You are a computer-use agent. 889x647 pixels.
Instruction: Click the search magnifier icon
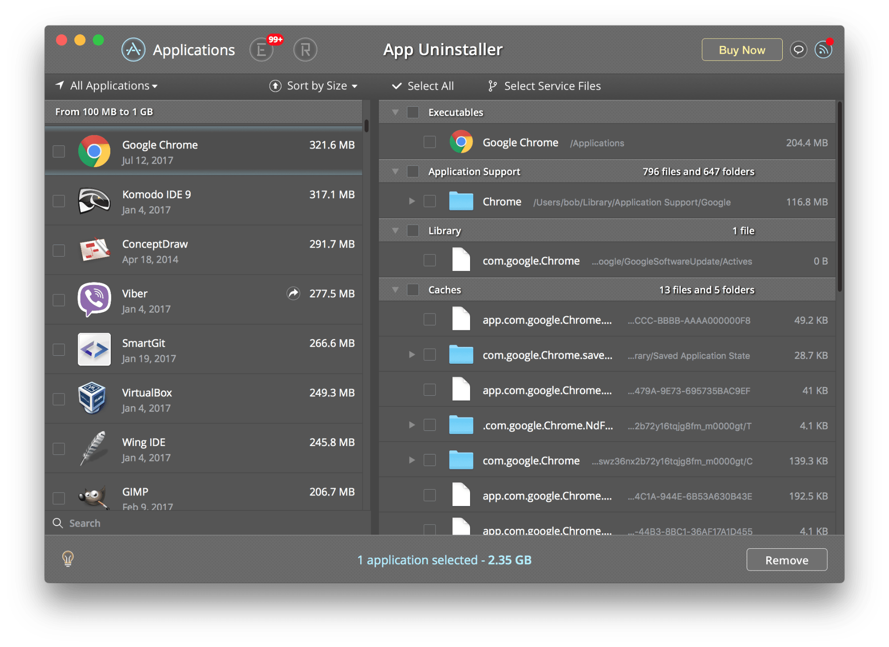pos(58,523)
